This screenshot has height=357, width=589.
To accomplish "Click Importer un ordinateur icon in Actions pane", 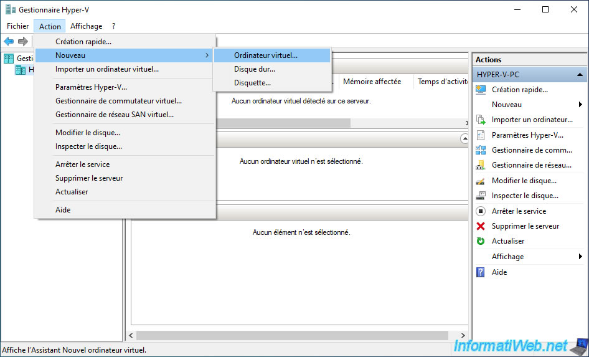I will coord(481,120).
